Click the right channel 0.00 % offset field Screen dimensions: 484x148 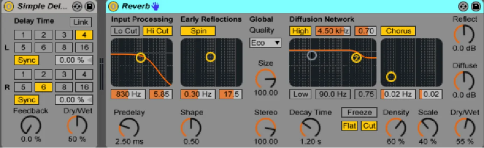click(x=74, y=100)
